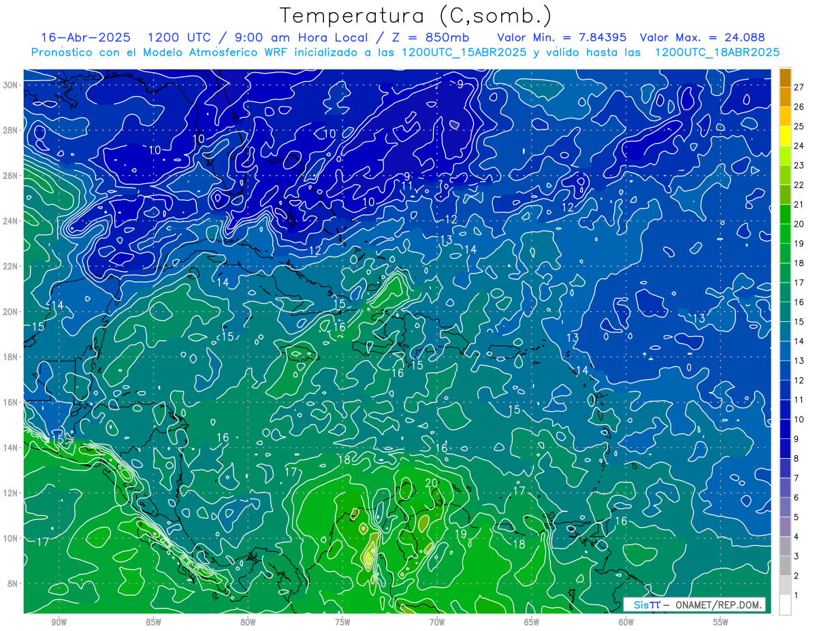This screenshot has width=817, height=631.
Task: Click the number 22 on the color legend
Action: pos(799,185)
